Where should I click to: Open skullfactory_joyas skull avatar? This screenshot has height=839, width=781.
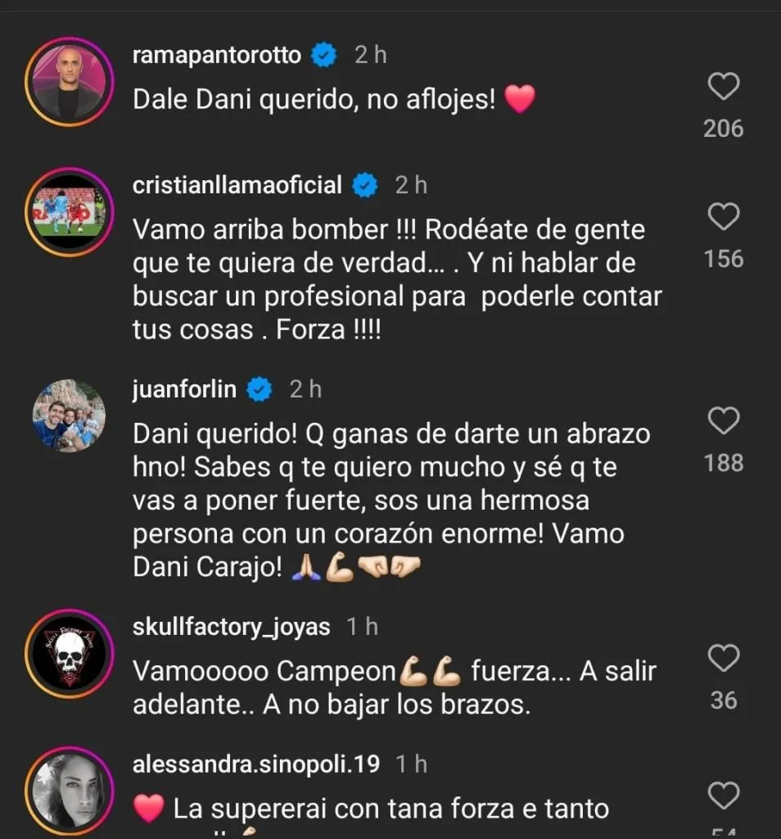click(69, 653)
